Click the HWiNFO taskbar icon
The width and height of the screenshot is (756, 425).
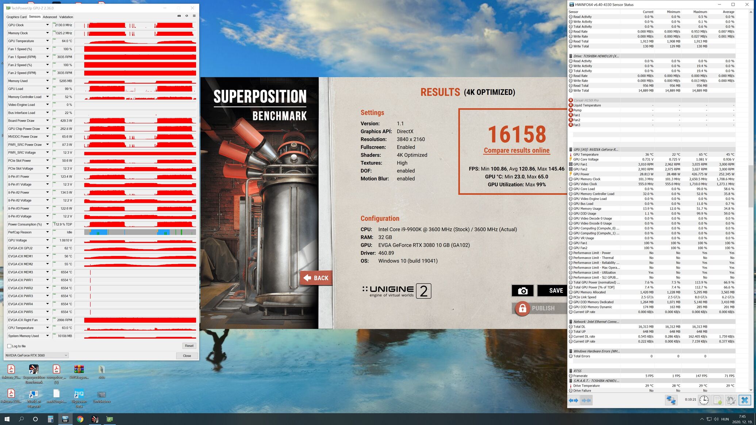[x=65, y=419]
